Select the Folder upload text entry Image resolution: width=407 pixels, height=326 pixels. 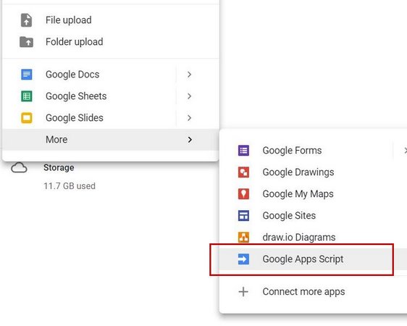coord(75,42)
